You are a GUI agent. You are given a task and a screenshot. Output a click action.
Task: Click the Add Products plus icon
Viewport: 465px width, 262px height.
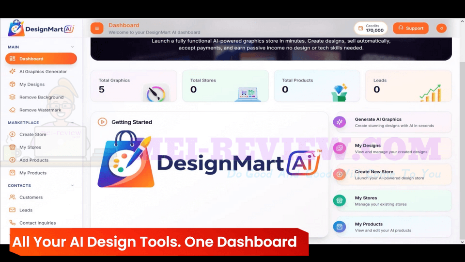(12, 160)
